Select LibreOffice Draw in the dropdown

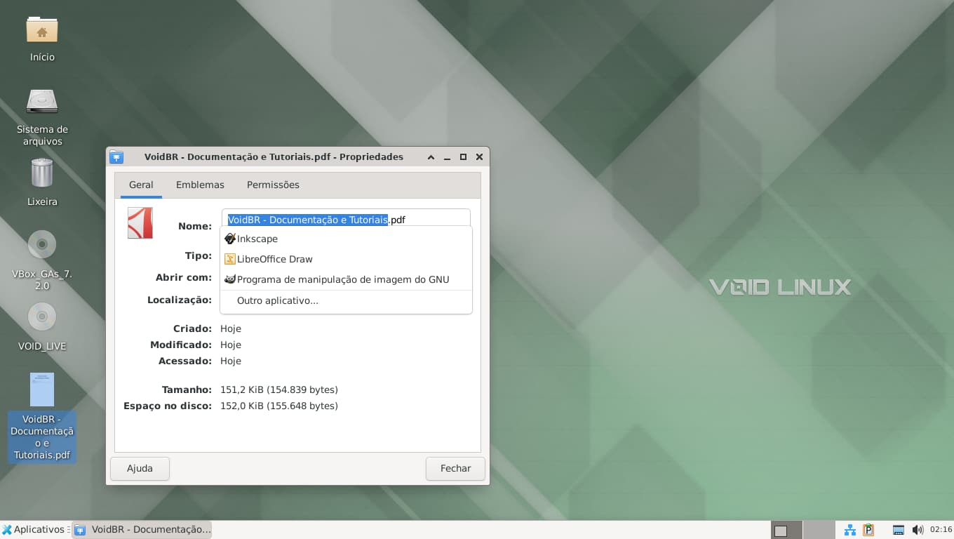[274, 259]
